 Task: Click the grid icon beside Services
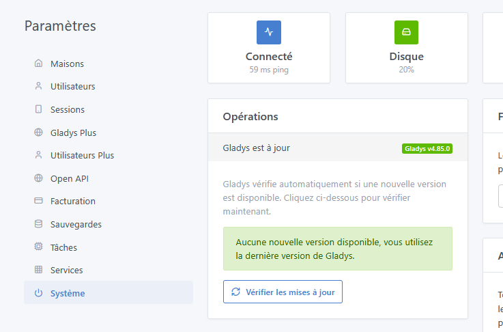(38, 270)
